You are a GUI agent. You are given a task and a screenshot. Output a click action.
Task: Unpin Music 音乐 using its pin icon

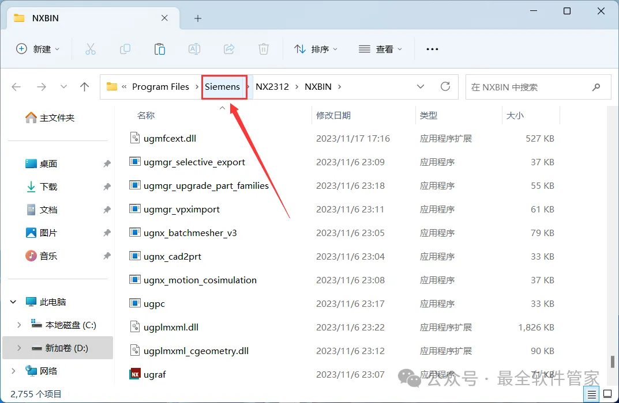(x=107, y=256)
